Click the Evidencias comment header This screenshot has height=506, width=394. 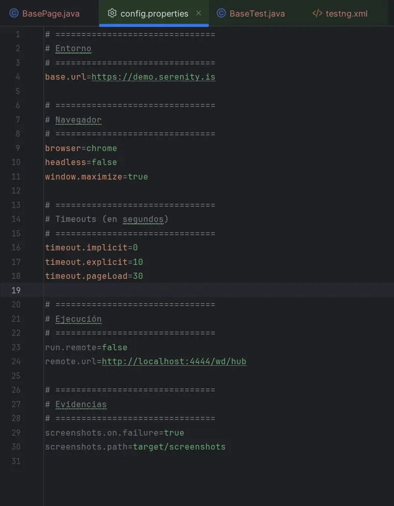click(81, 404)
